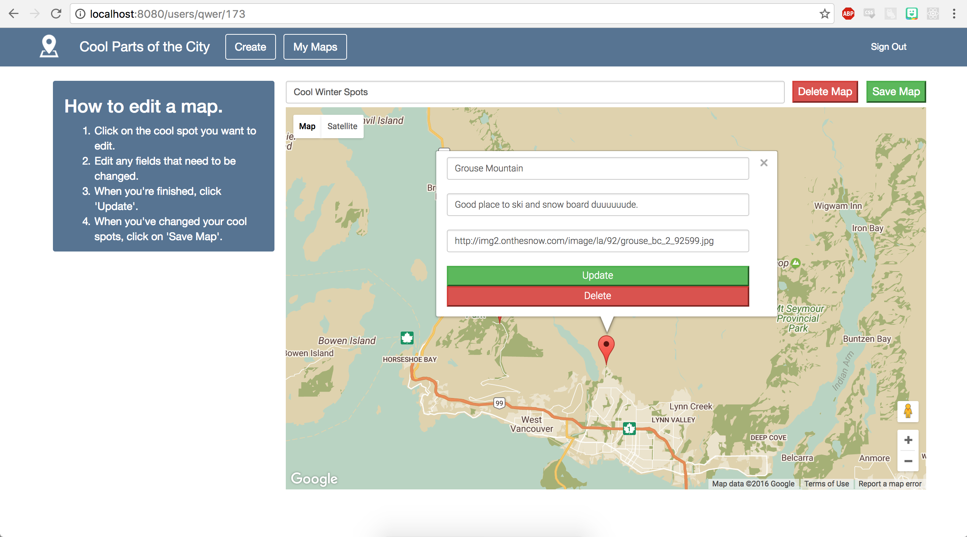
Task: Click the red Grouse Mountain marker pin
Action: 606,347
